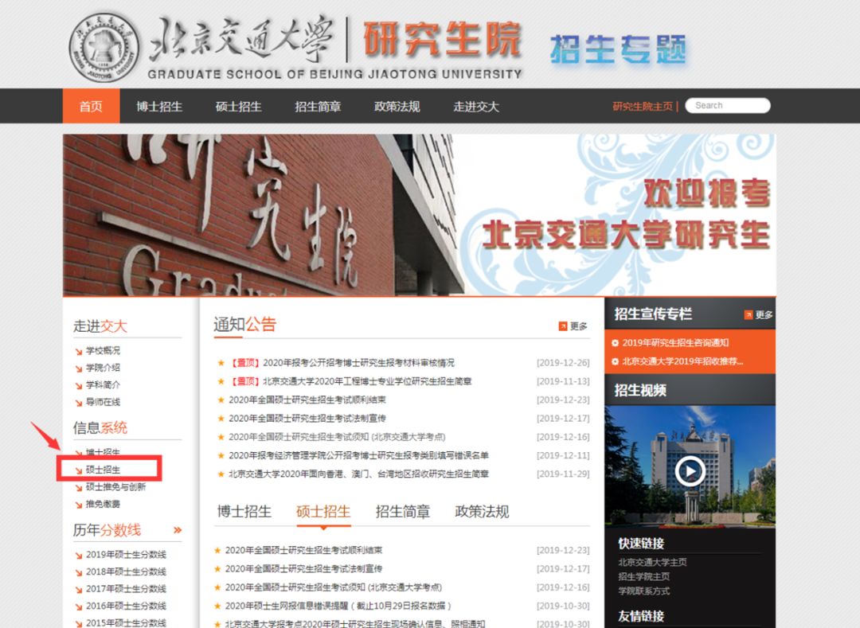The image size is (860, 628).
Task: Click the star icon before the pinned doctoral notice
Action: (221, 362)
